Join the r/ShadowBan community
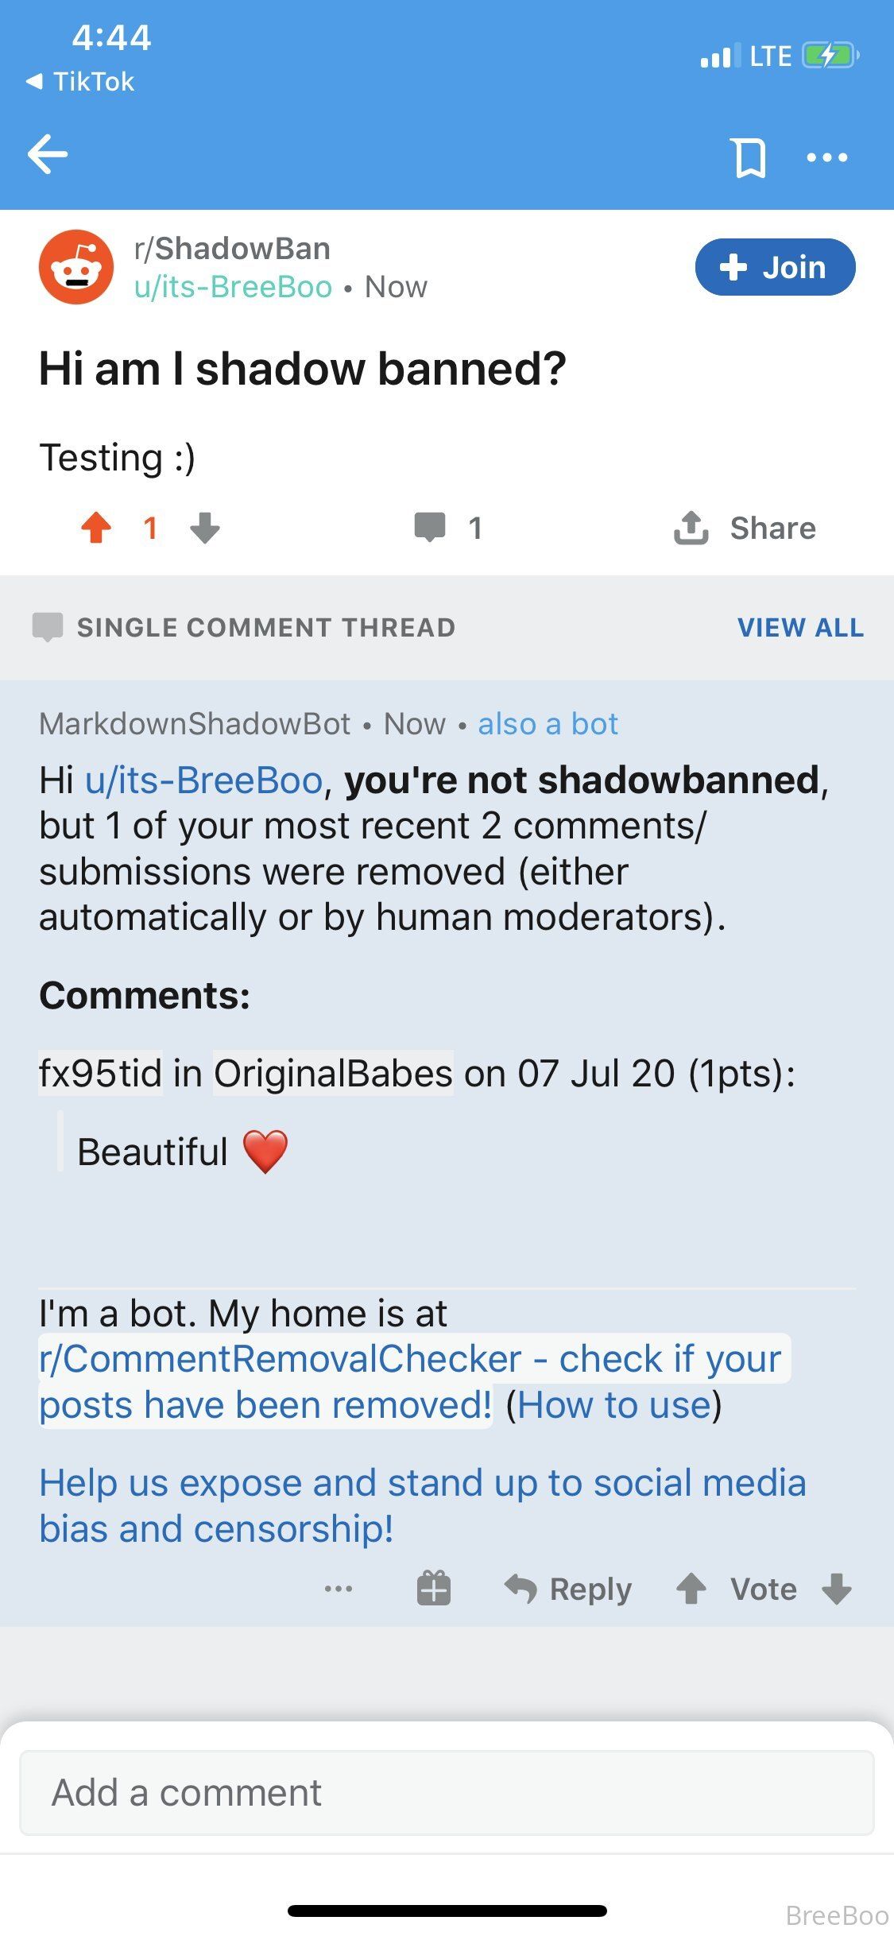The image size is (894, 1936). click(775, 267)
